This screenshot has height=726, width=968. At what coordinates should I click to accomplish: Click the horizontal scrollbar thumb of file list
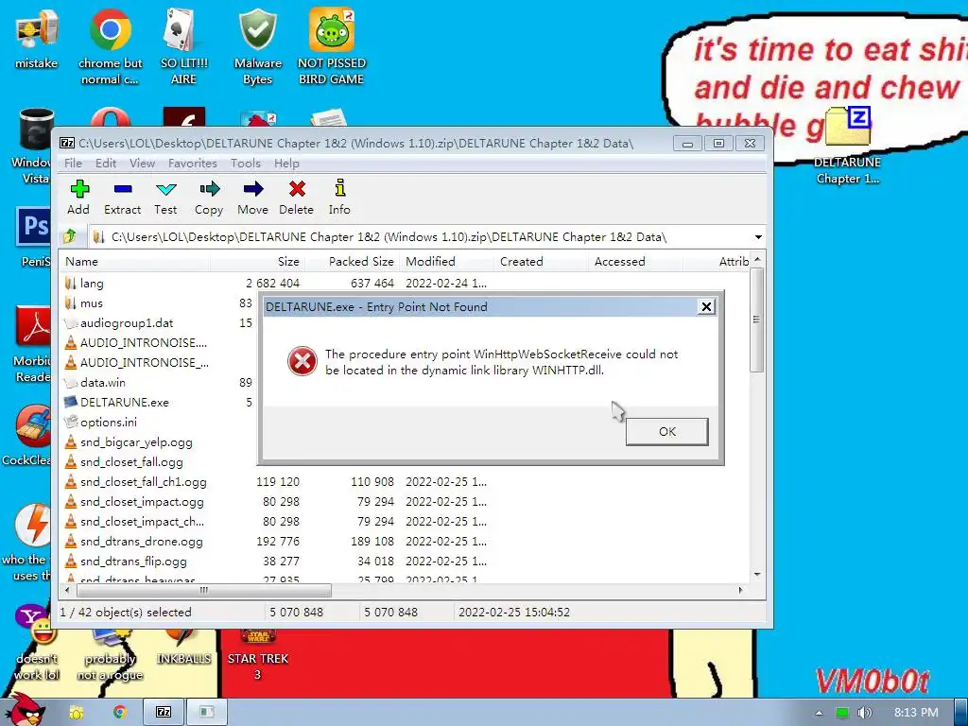tap(204, 590)
